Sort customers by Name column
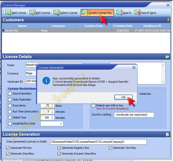 point(22,26)
